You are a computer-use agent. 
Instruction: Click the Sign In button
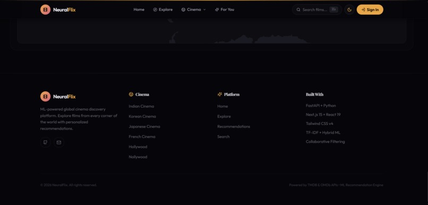click(370, 10)
